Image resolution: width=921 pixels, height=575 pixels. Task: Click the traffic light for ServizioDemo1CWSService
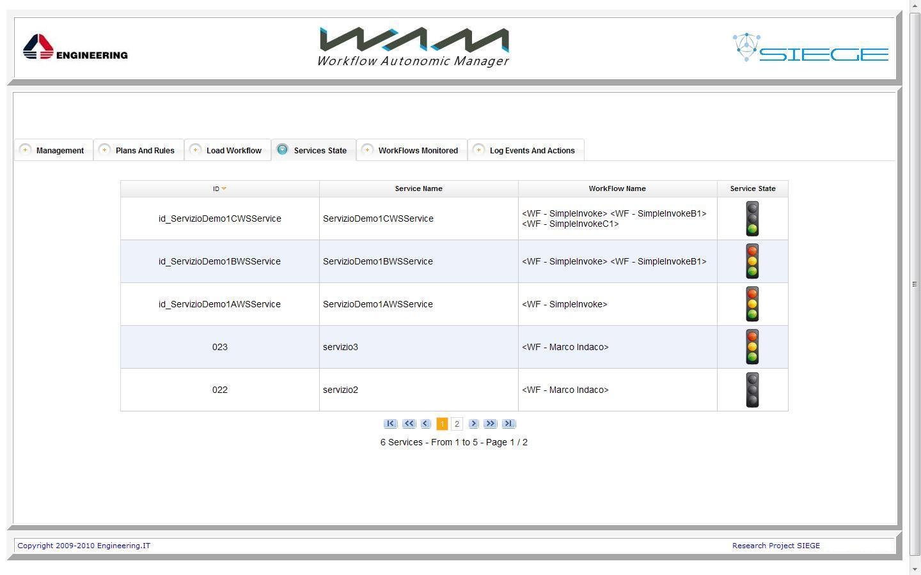[752, 218]
